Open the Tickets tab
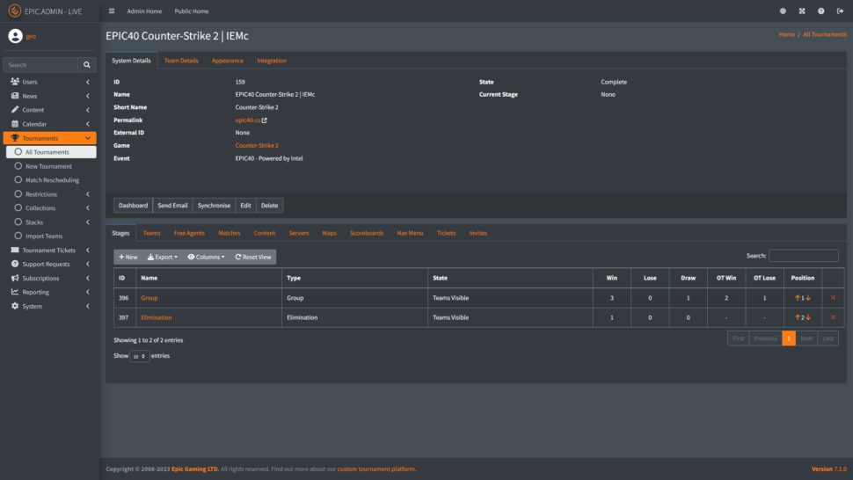This screenshot has width=853, height=480. [446, 233]
